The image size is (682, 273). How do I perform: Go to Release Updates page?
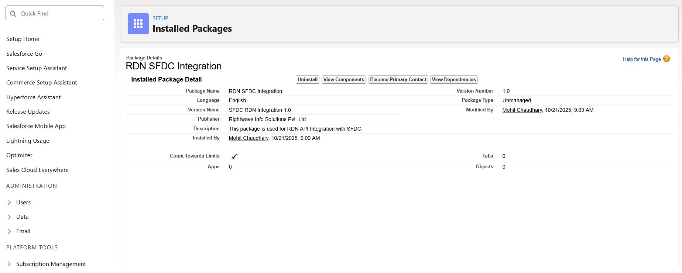(28, 112)
